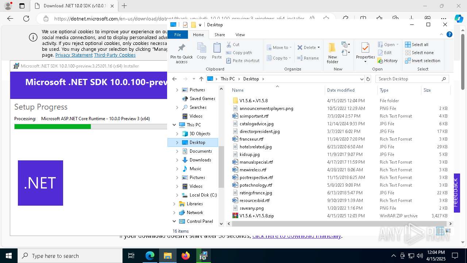This screenshot has width=467, height=263.
Task: Open File Explorer Help icon
Action: [x=449, y=34]
